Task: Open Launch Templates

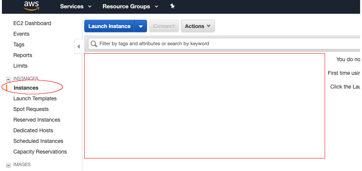Action: click(35, 98)
